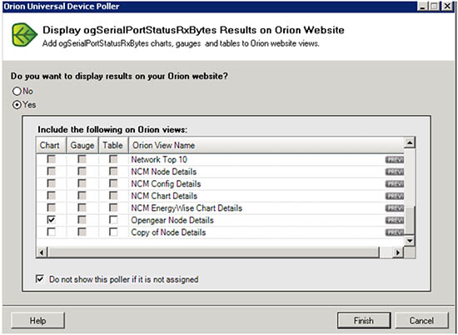
Task: Click the Chart column header
Action: tap(52, 145)
